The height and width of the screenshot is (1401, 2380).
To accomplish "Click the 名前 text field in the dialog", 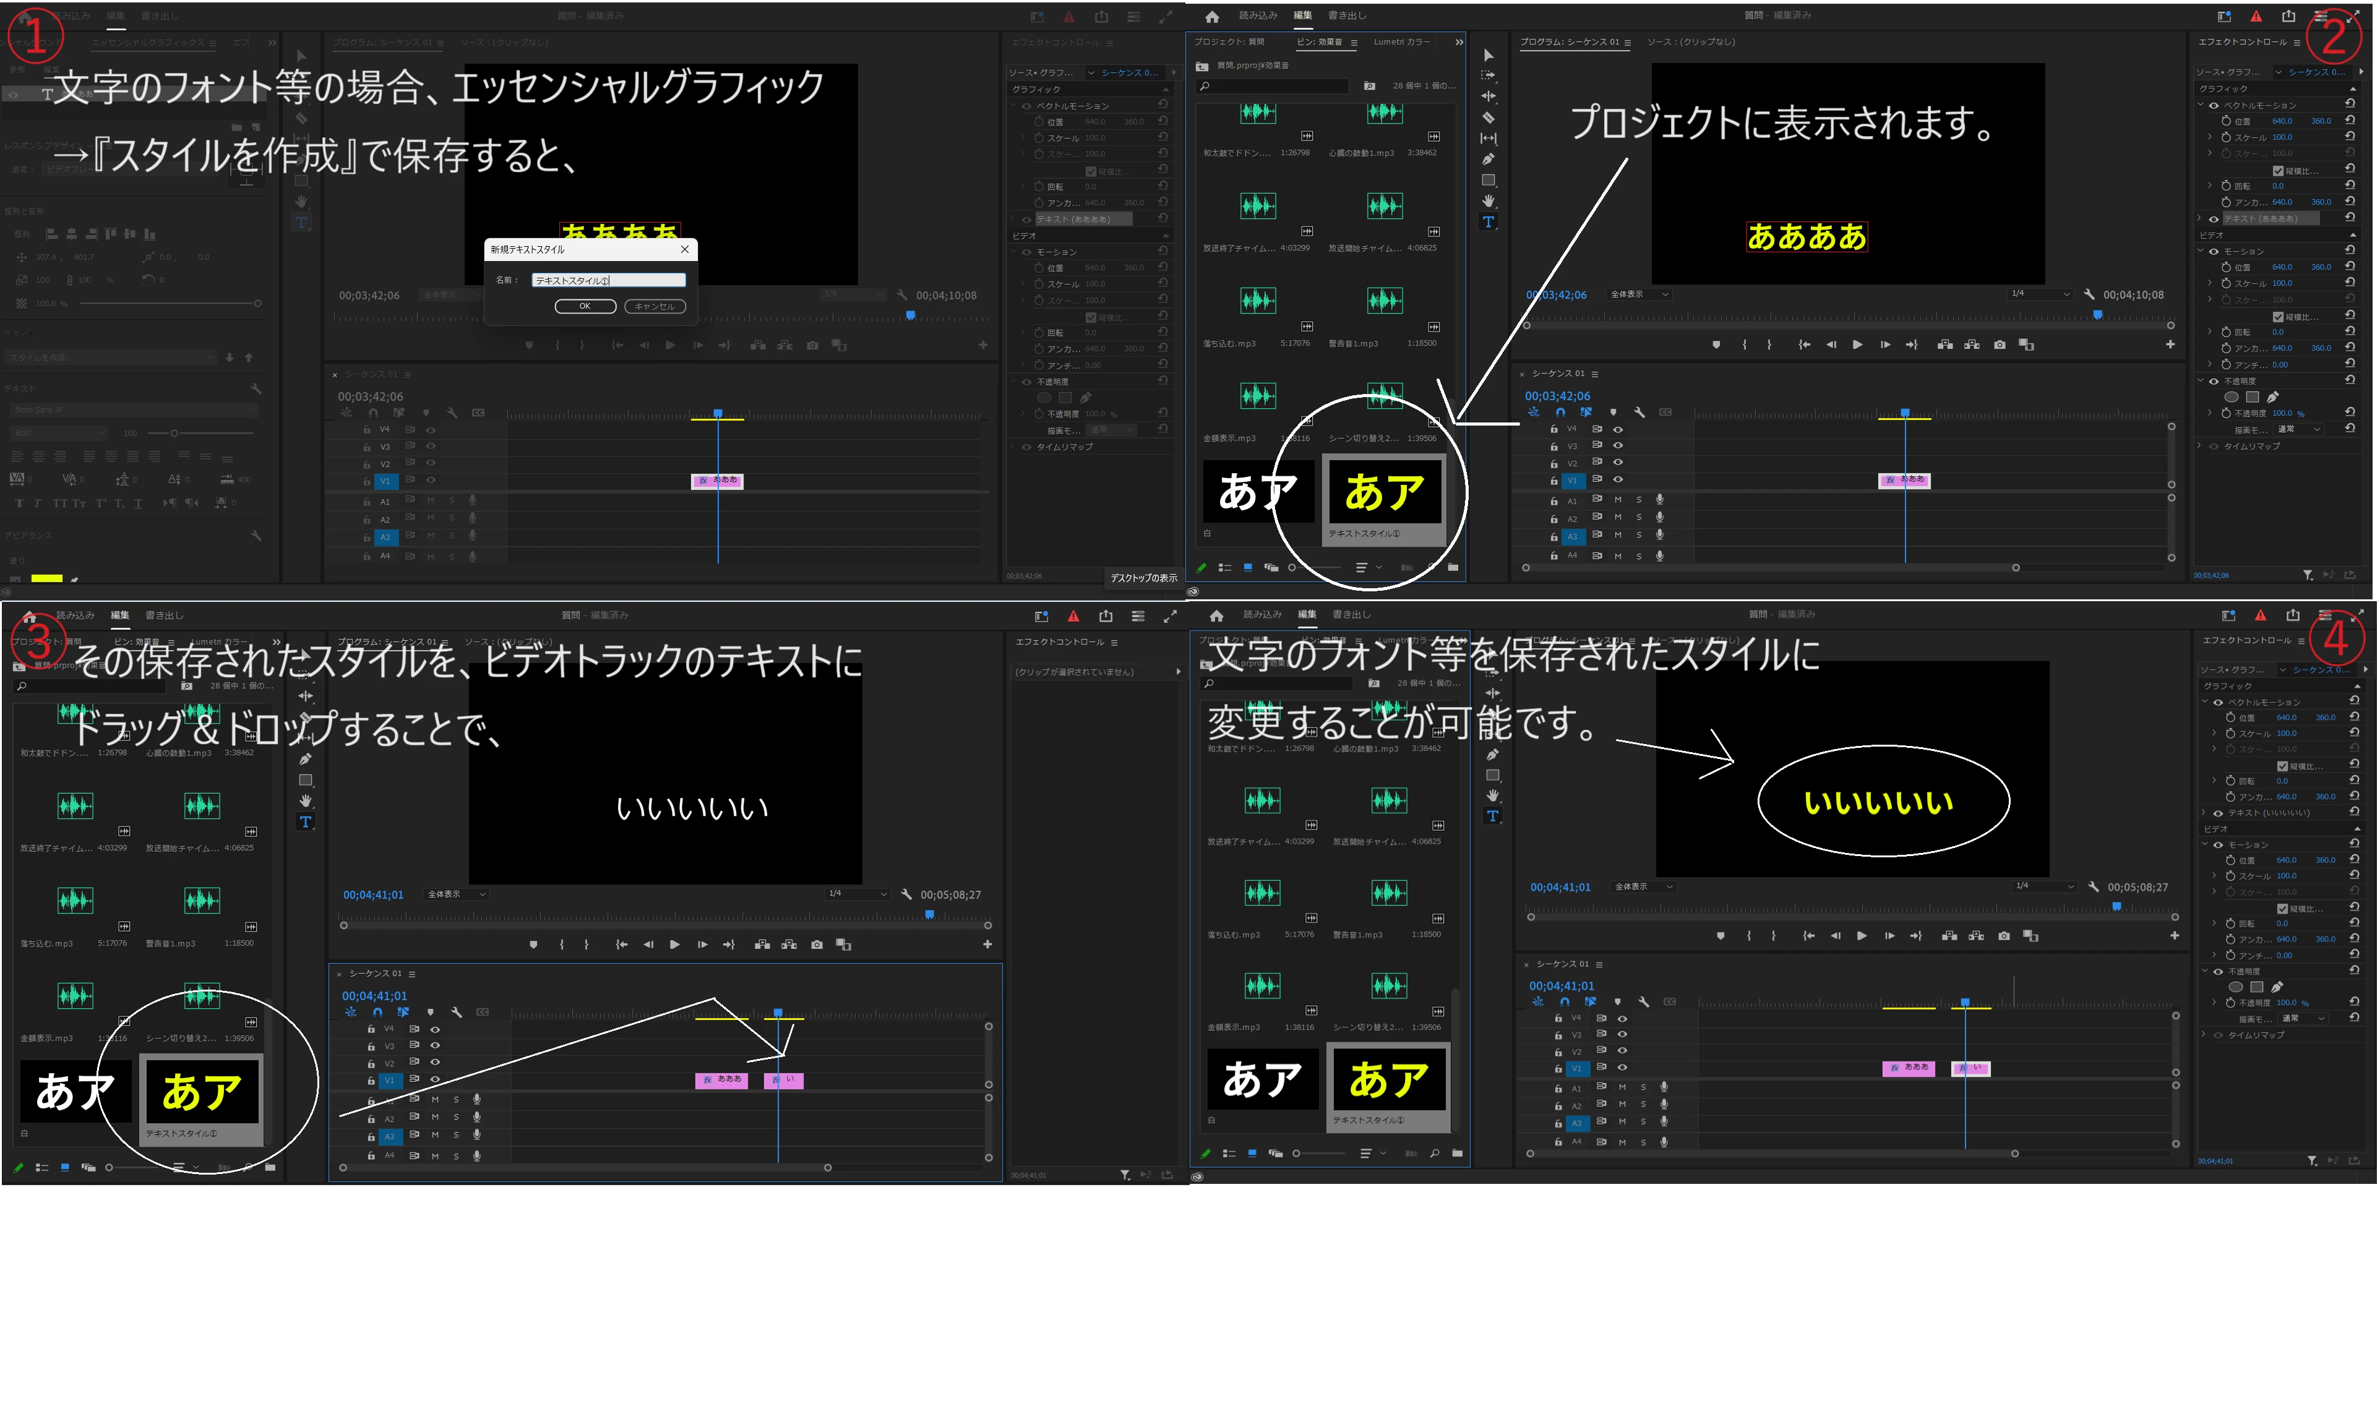I will pos(608,280).
